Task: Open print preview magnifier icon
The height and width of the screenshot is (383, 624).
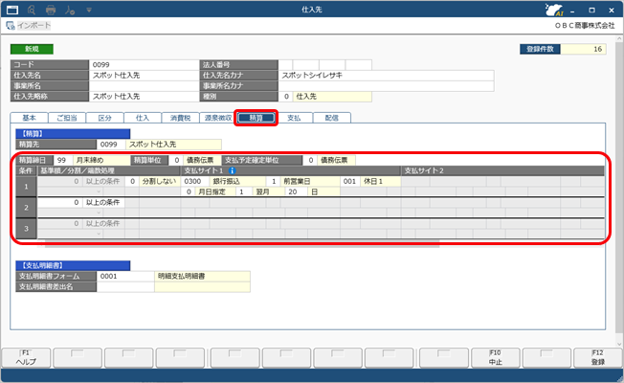Action: [32, 10]
